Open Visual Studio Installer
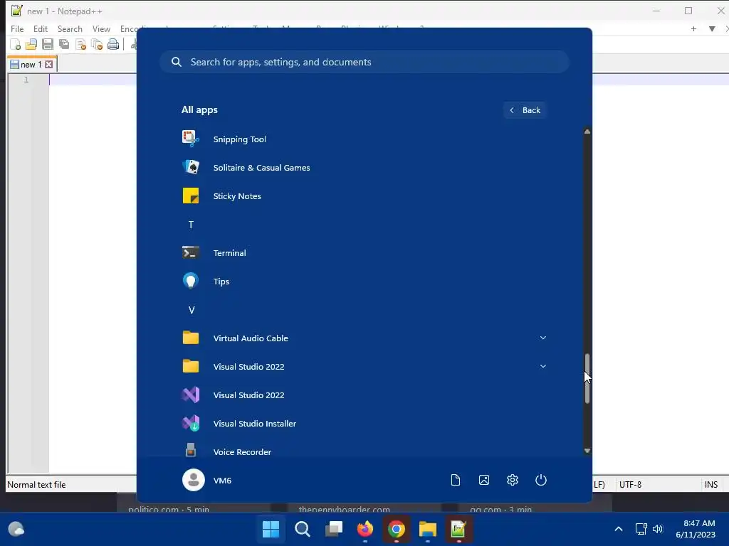 pos(364,424)
